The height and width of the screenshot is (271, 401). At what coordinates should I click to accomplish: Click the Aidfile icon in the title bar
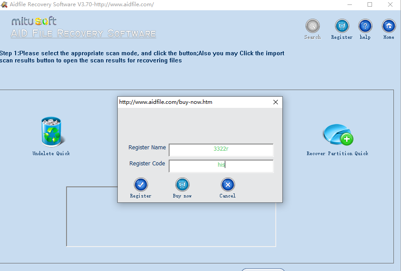[x=4, y=4]
